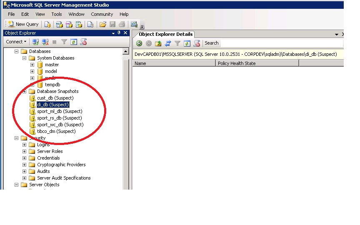Click the New Query toolbar button

(x=23, y=24)
